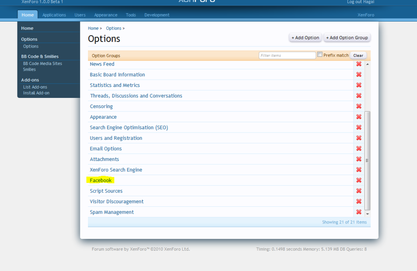Screen dimensions: 417x271
Task: Click scrollbar down arrow in option list
Action: (x=367, y=214)
